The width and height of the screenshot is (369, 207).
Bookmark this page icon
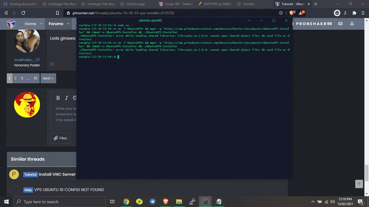(57, 13)
